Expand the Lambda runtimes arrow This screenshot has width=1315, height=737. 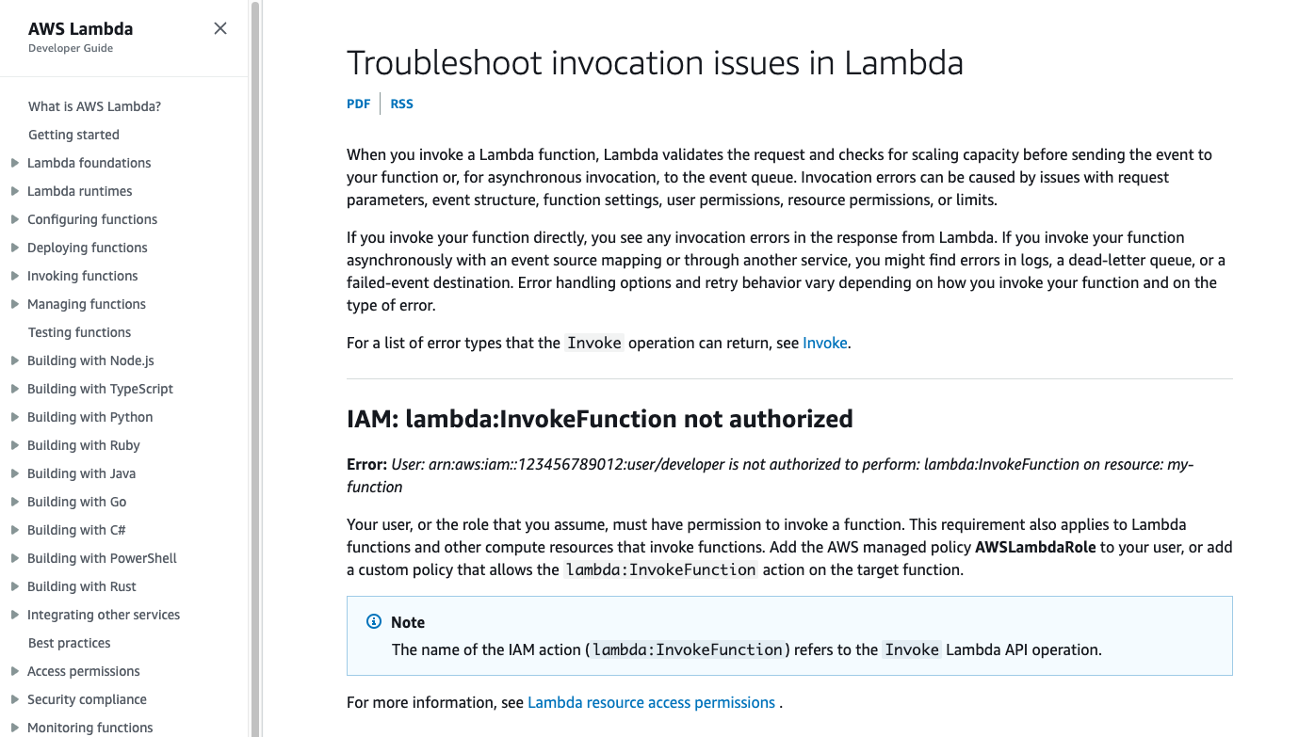pyautogui.click(x=15, y=191)
